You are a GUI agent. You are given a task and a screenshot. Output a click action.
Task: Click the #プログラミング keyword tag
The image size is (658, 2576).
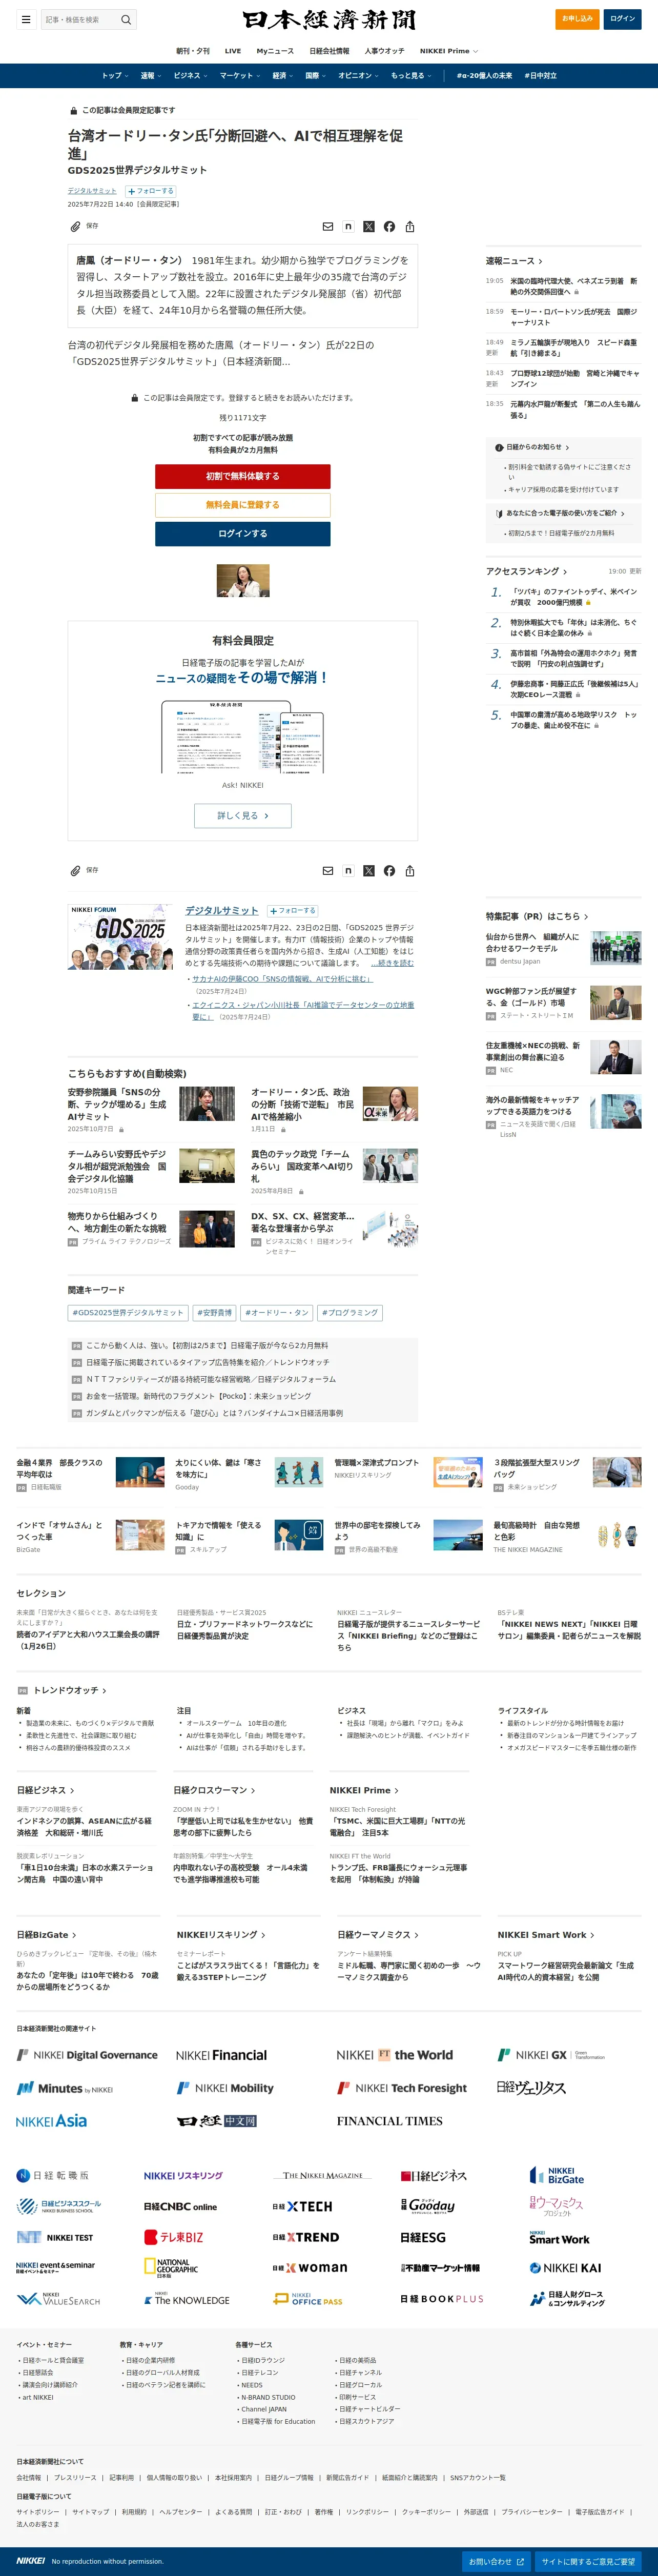tap(350, 1313)
